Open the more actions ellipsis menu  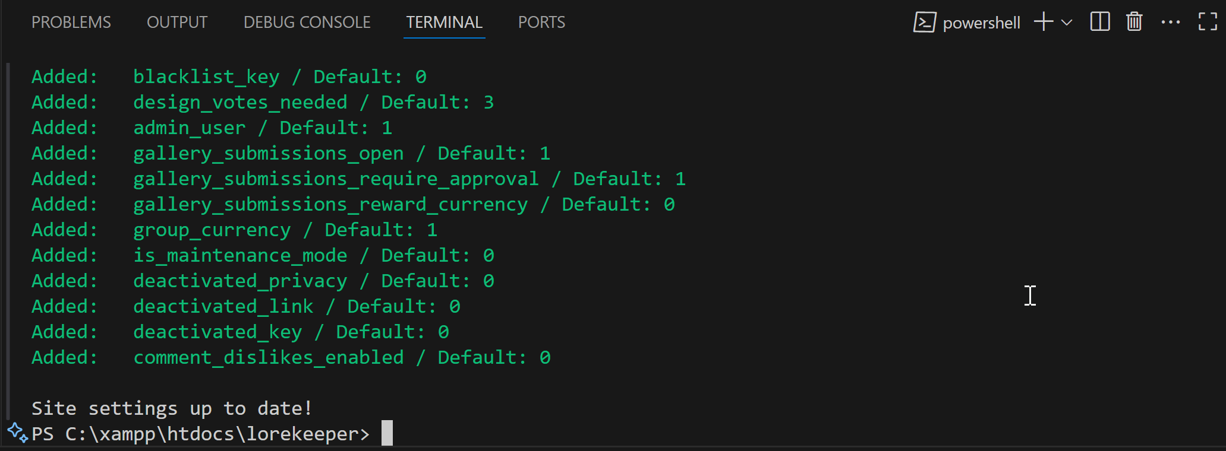1171,23
